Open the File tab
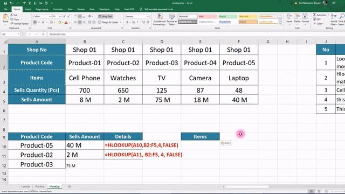Viewport: 345px width, 194px height. [5, 9]
